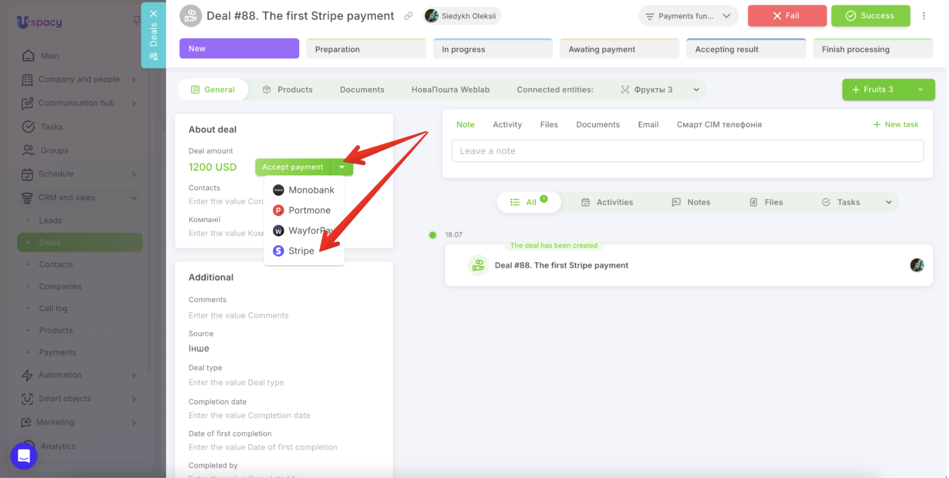The width and height of the screenshot is (949, 478).
Task: Expand Communication hub submenu
Action: pyautogui.click(x=134, y=104)
